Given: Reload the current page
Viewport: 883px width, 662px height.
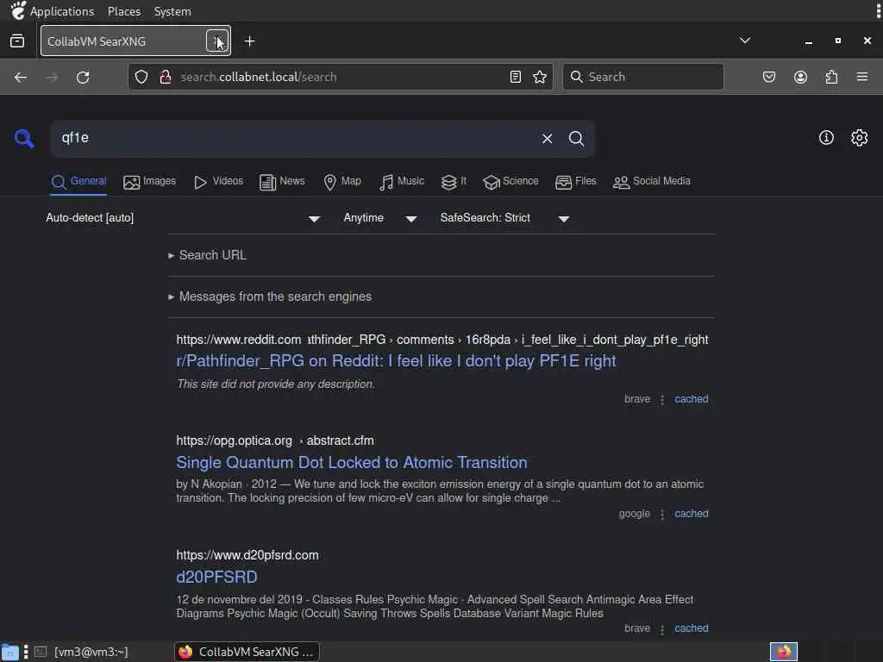Looking at the screenshot, I should point(83,77).
